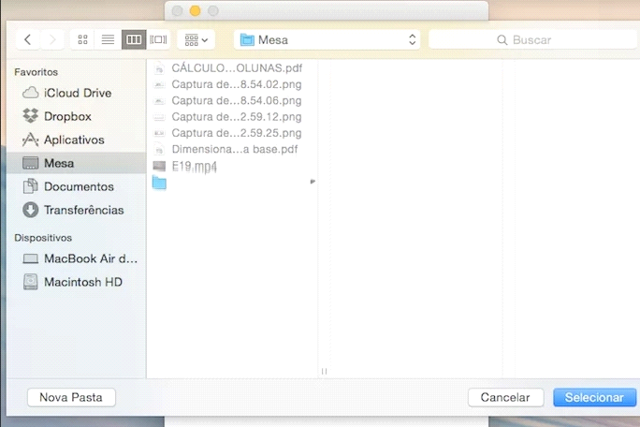
Task: Select file Captura de...8.54.06.png
Action: (x=232, y=100)
